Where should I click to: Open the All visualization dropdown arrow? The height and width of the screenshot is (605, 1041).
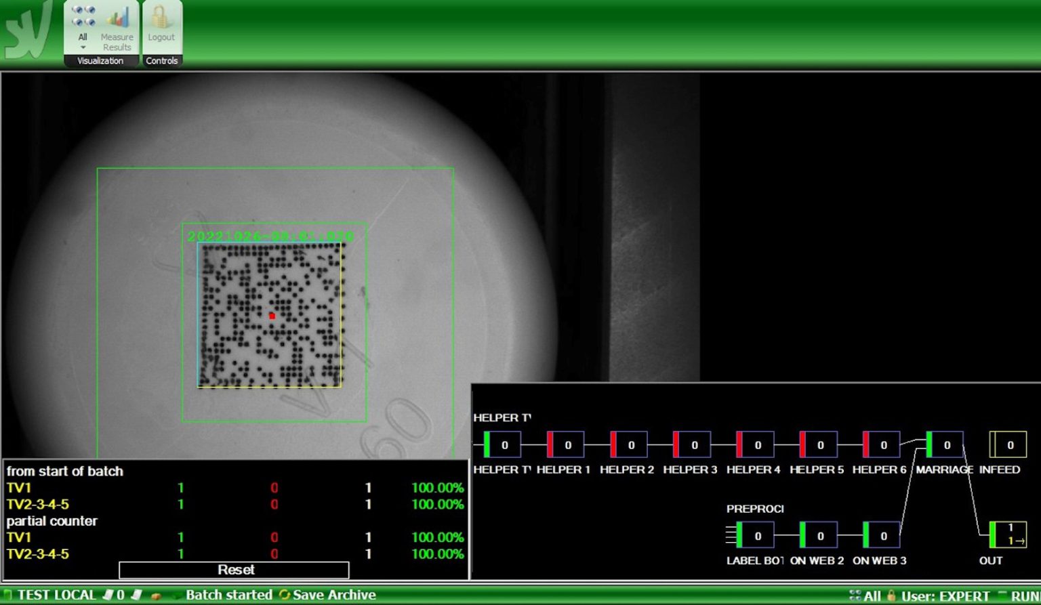[x=83, y=48]
